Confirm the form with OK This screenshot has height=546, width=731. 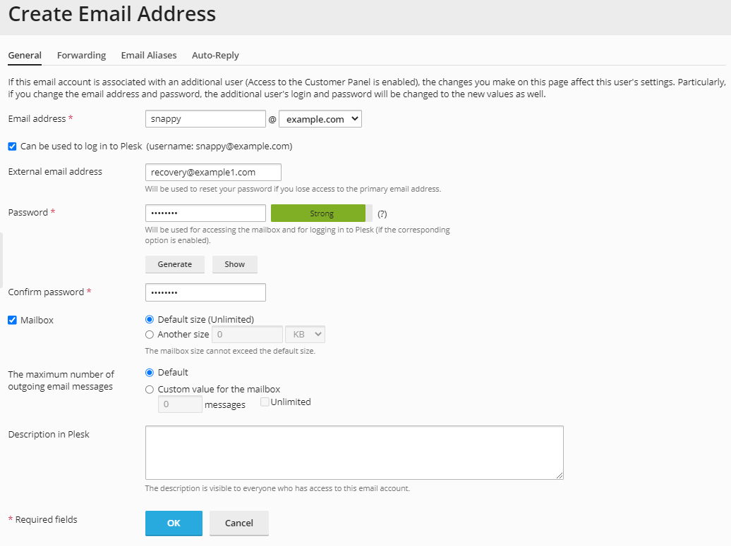click(x=173, y=523)
